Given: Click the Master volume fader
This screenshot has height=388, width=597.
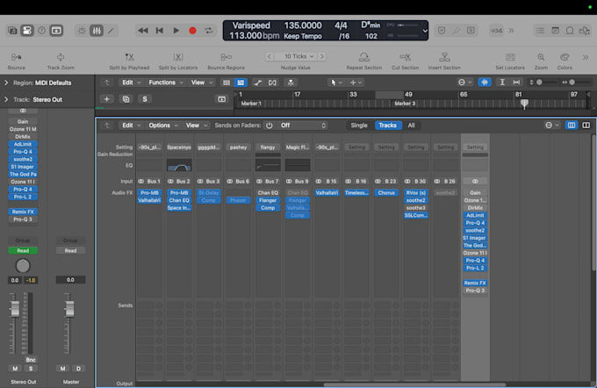Looking at the screenshot, I should coord(69,308).
